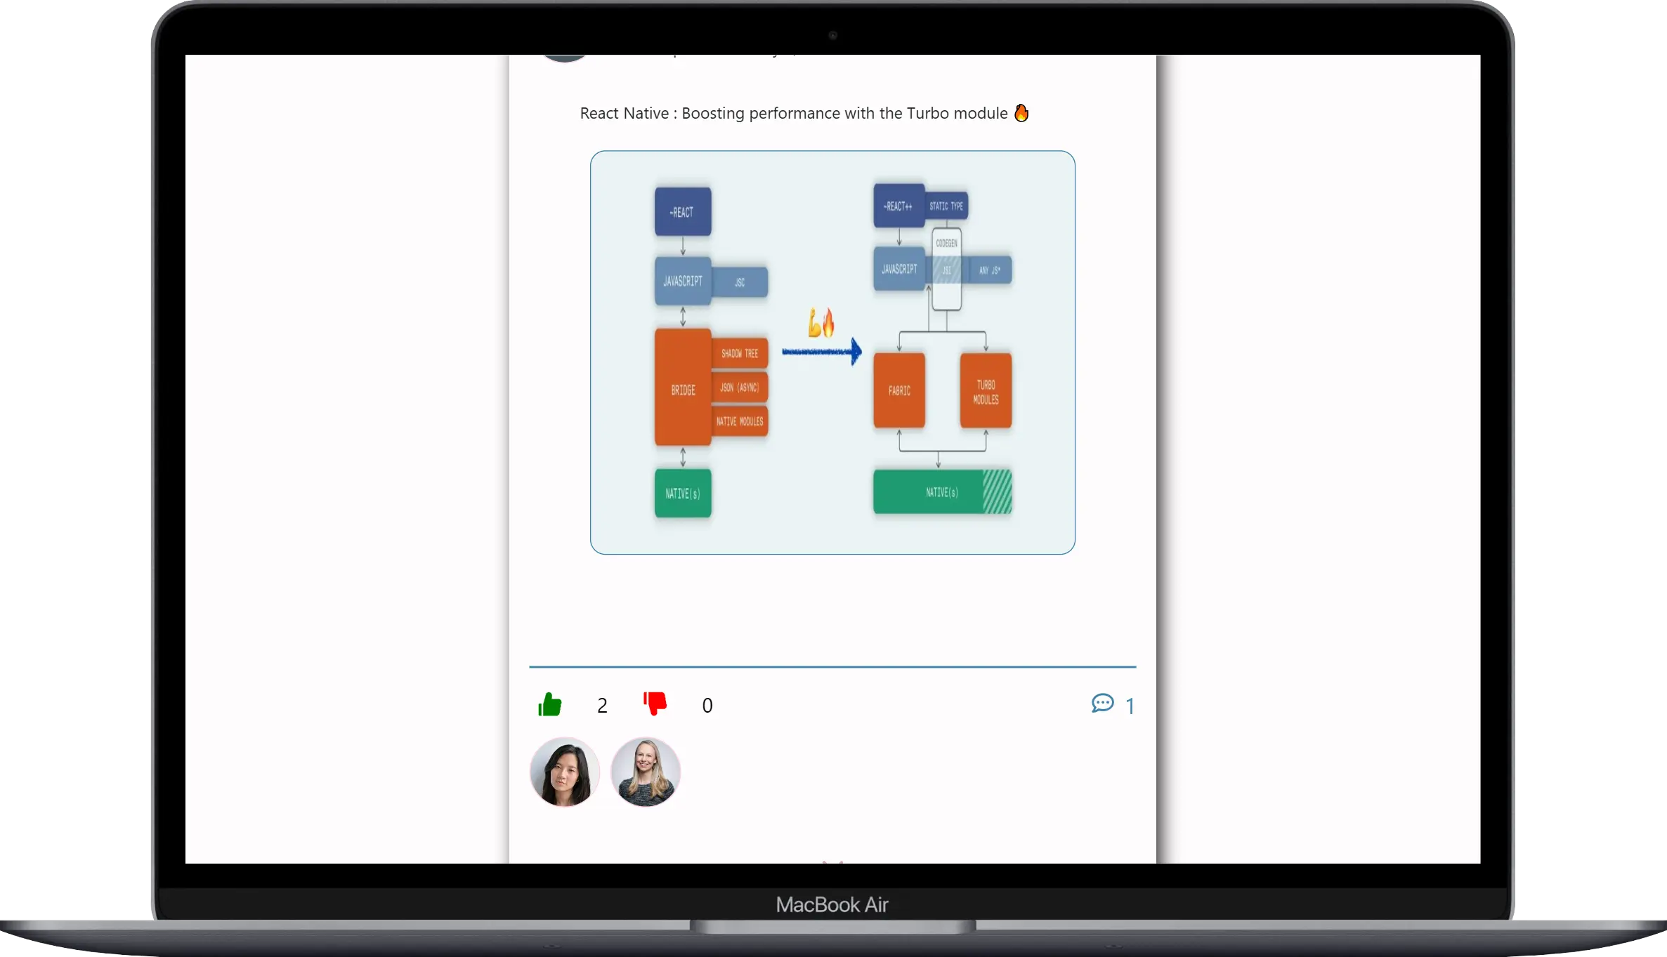1667x957 pixels.
Task: Click the comment count showing 1
Action: click(x=1130, y=706)
